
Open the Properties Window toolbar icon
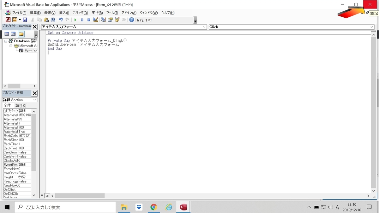110,20
